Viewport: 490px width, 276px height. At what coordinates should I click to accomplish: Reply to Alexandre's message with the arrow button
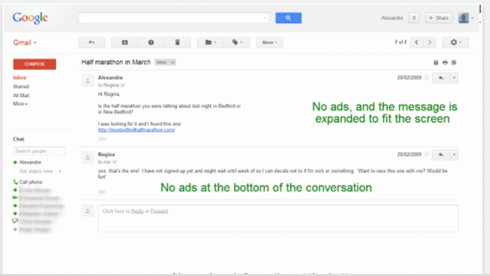tap(440, 78)
